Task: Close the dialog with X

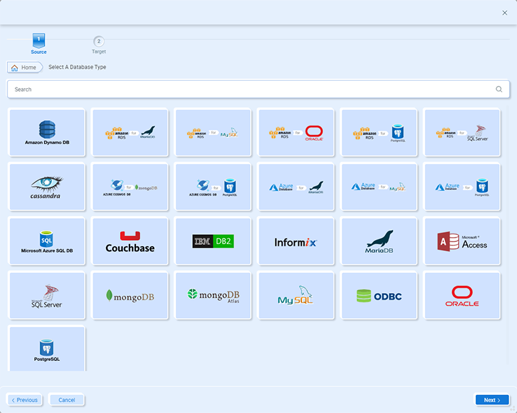Action: [x=505, y=13]
